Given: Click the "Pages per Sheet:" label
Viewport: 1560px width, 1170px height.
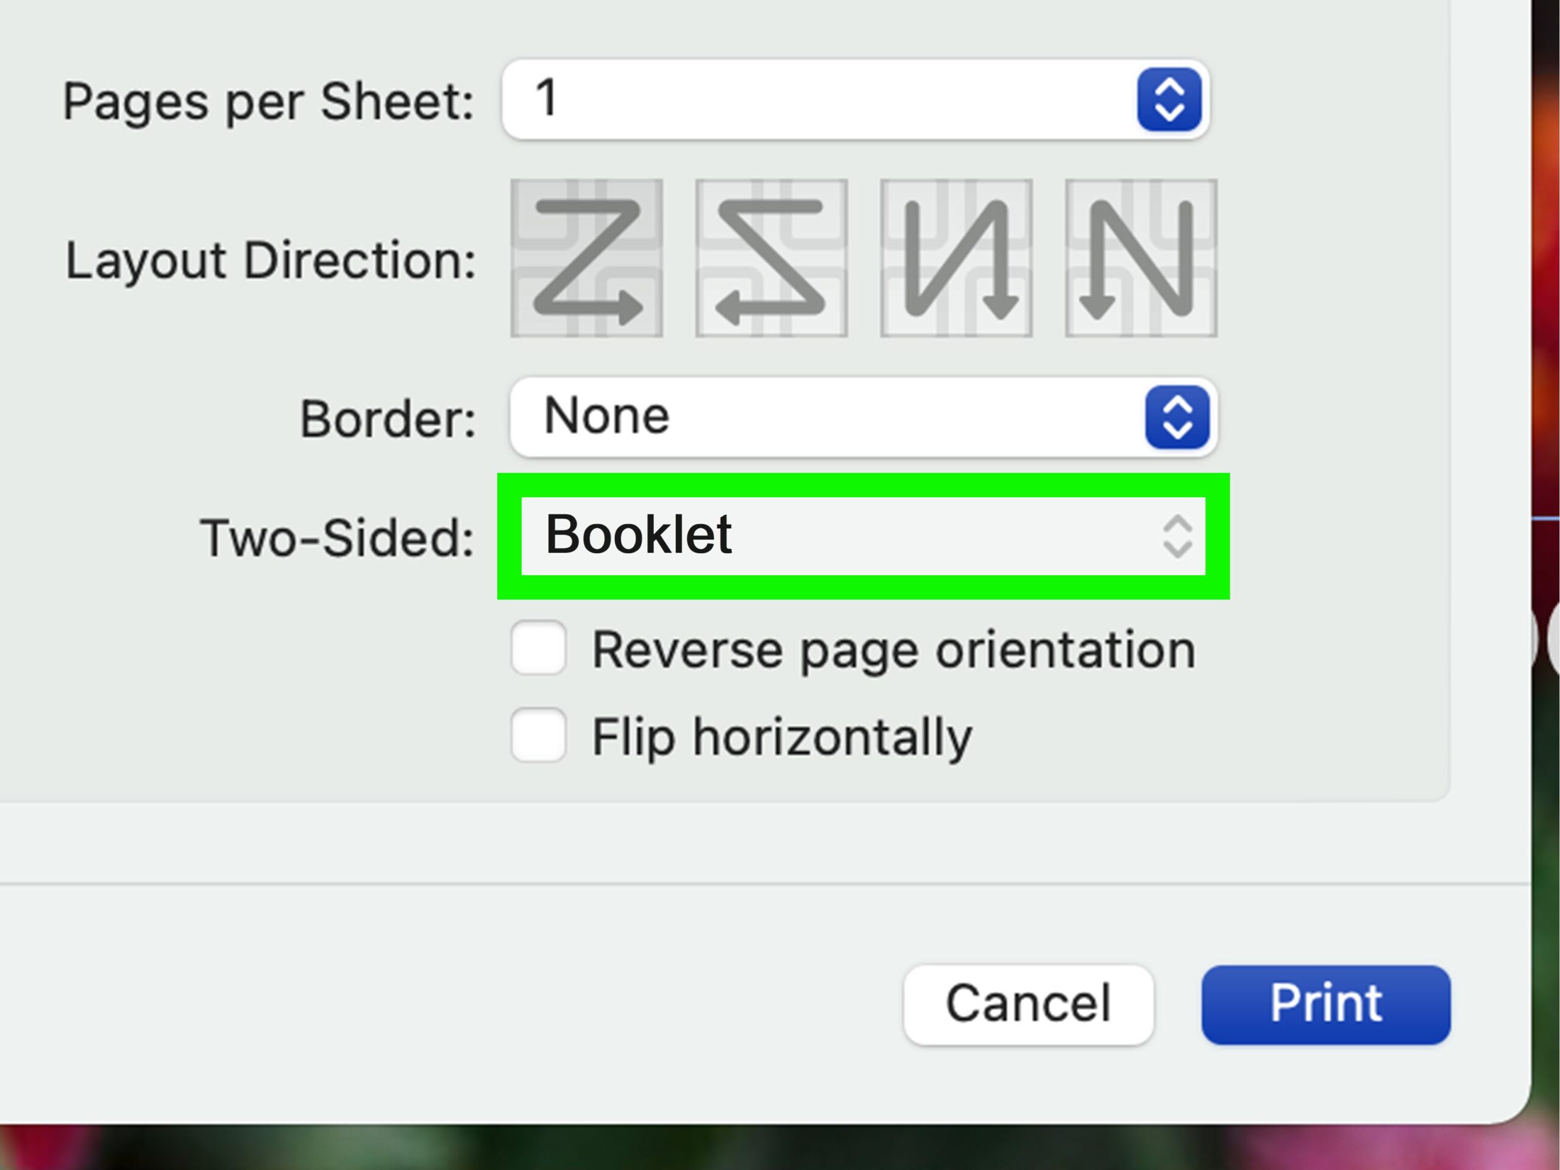Looking at the screenshot, I should (x=268, y=102).
